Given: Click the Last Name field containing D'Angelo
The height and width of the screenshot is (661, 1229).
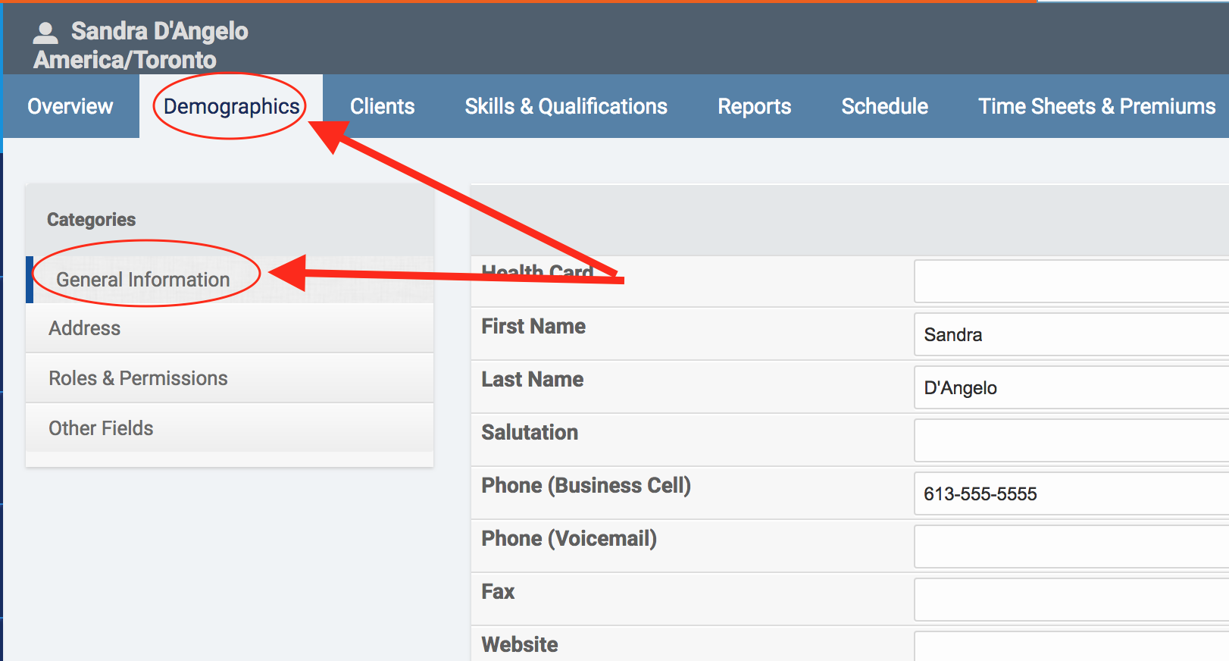Looking at the screenshot, I should pyautogui.click(x=1070, y=387).
